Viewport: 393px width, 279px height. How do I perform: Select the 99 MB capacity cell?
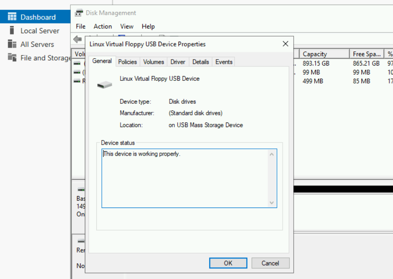pyautogui.click(x=311, y=72)
